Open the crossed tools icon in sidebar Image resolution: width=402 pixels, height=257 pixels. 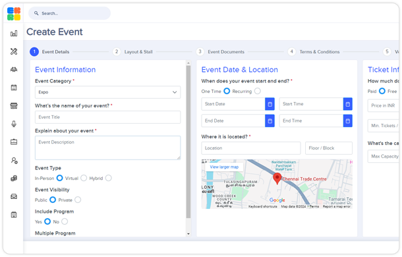[14, 51]
